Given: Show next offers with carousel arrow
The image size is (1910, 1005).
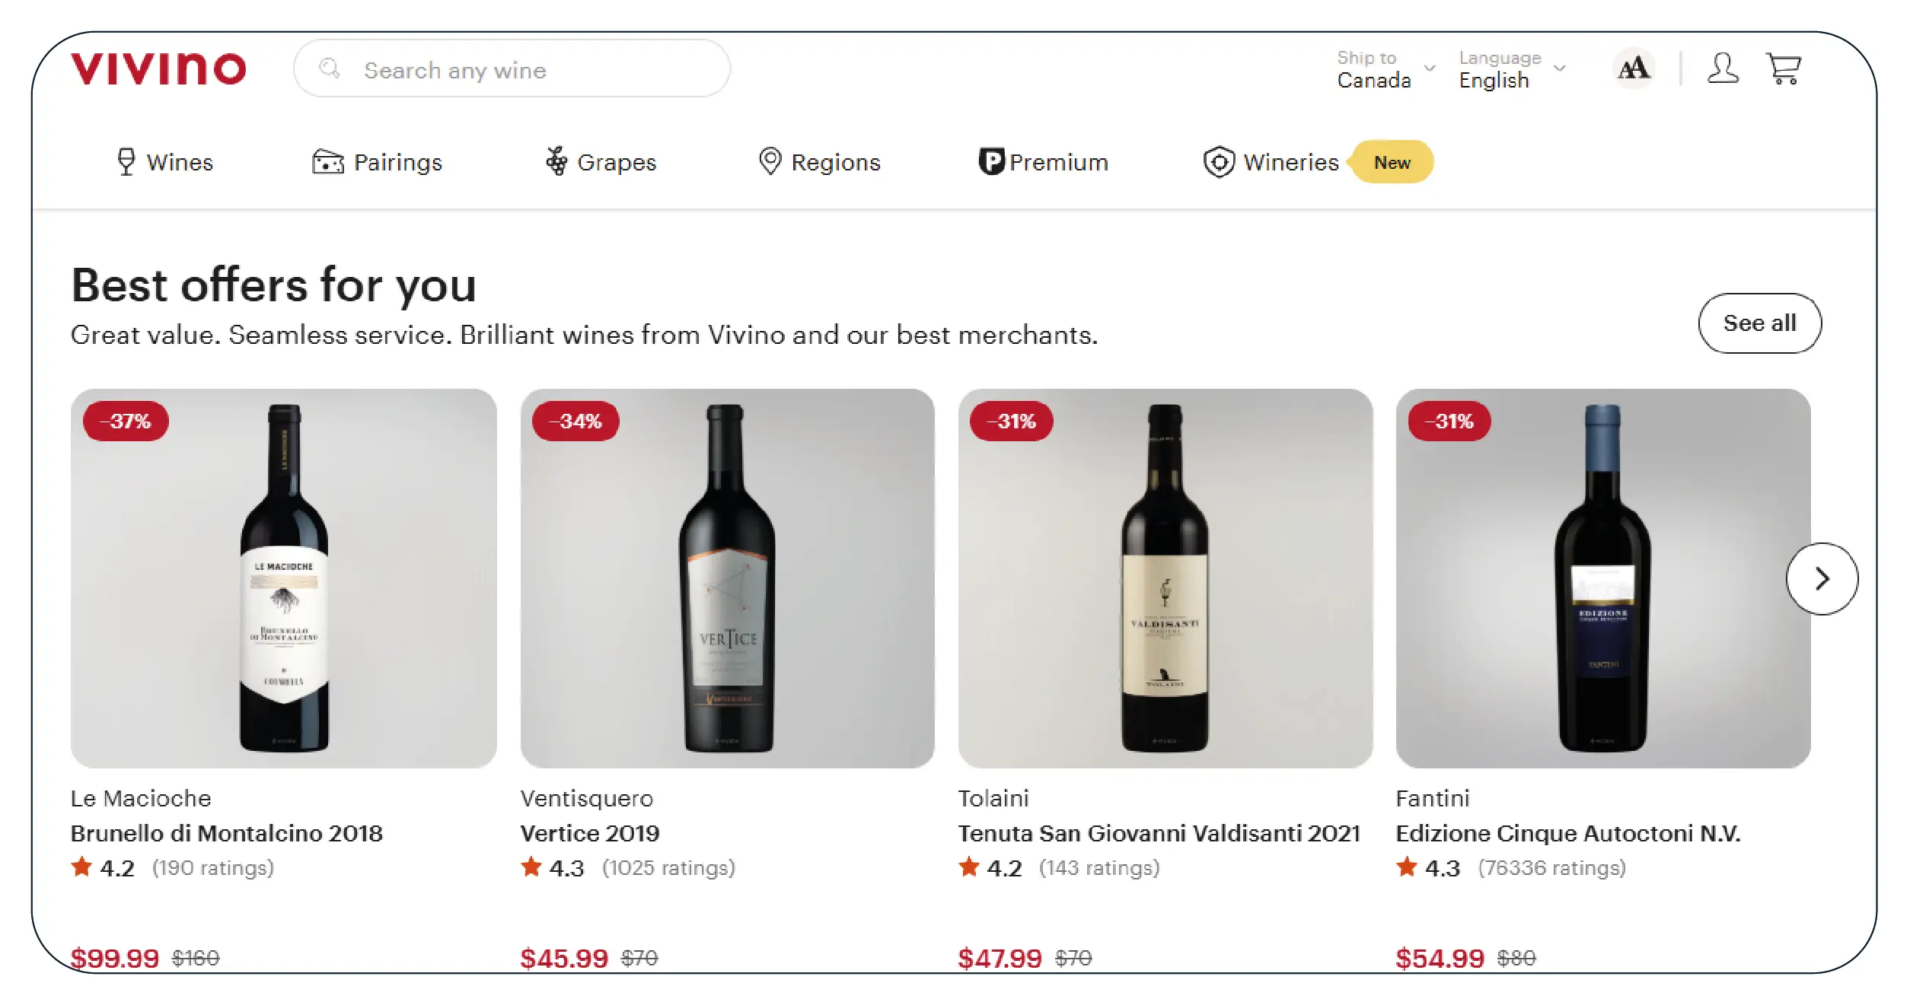Looking at the screenshot, I should [x=1821, y=579].
